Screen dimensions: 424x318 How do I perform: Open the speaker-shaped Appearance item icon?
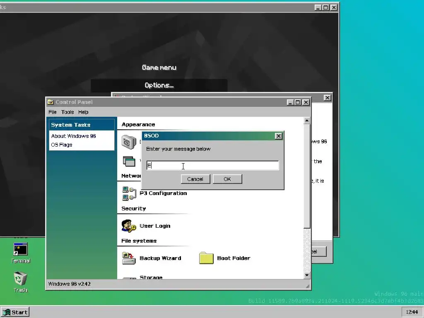point(129,142)
